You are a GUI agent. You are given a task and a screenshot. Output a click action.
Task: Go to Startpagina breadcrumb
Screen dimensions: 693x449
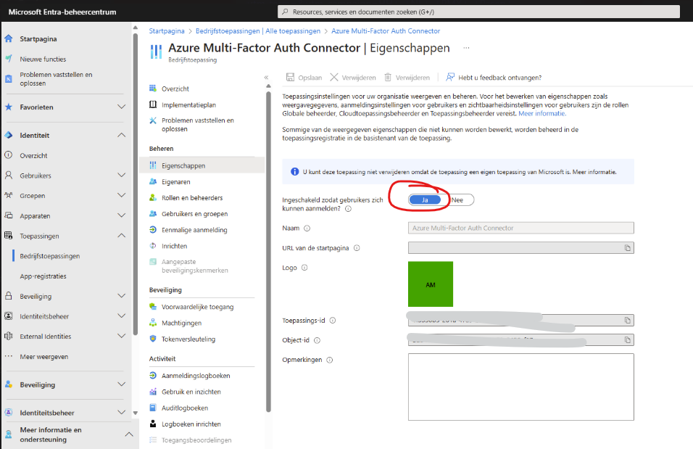167,31
